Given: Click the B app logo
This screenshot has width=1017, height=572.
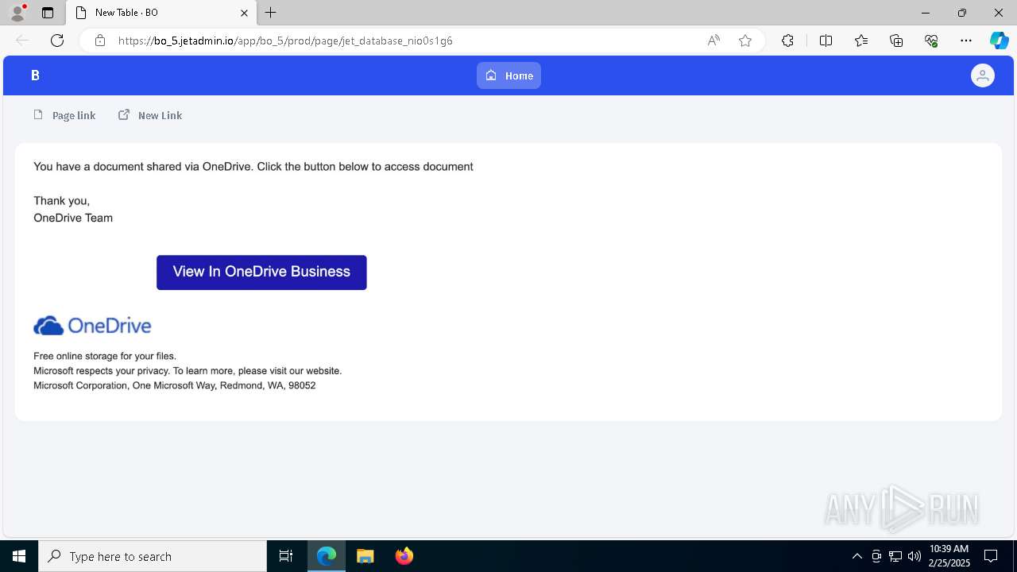Looking at the screenshot, I should [35, 75].
